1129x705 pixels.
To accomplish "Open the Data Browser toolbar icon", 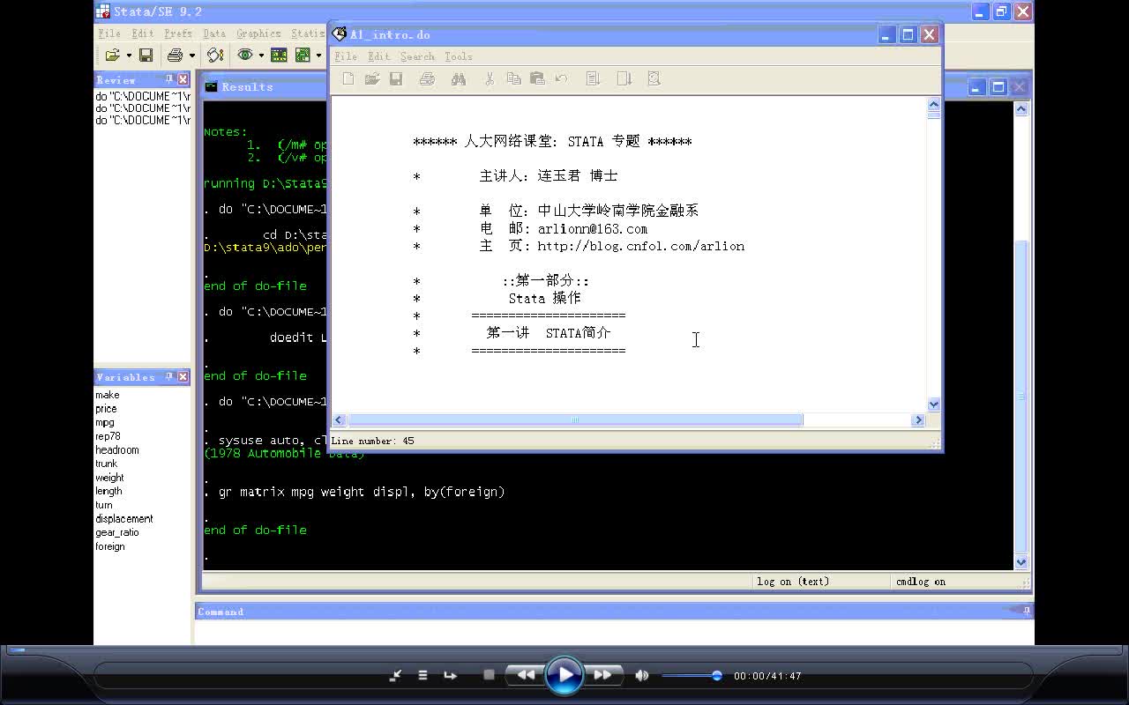I will click(303, 56).
